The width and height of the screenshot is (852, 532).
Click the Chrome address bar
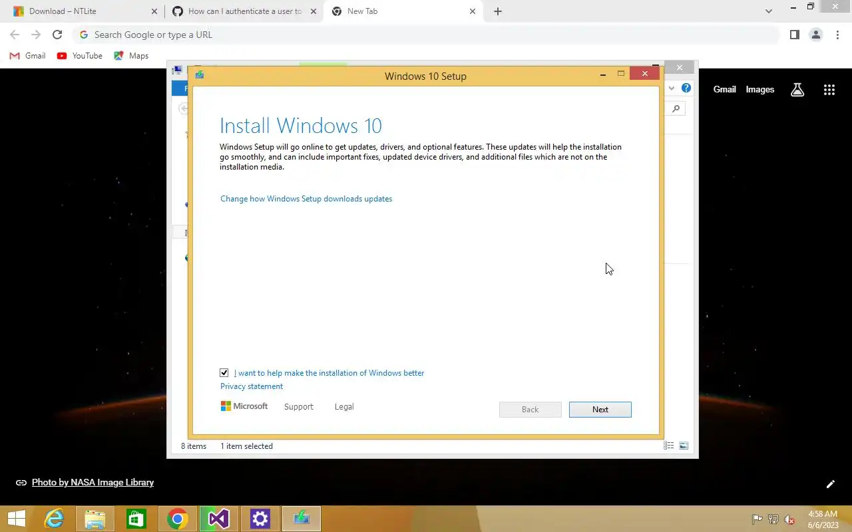pyautogui.click(x=426, y=35)
